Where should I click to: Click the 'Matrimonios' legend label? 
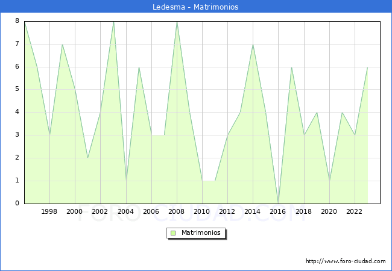click(x=201, y=232)
